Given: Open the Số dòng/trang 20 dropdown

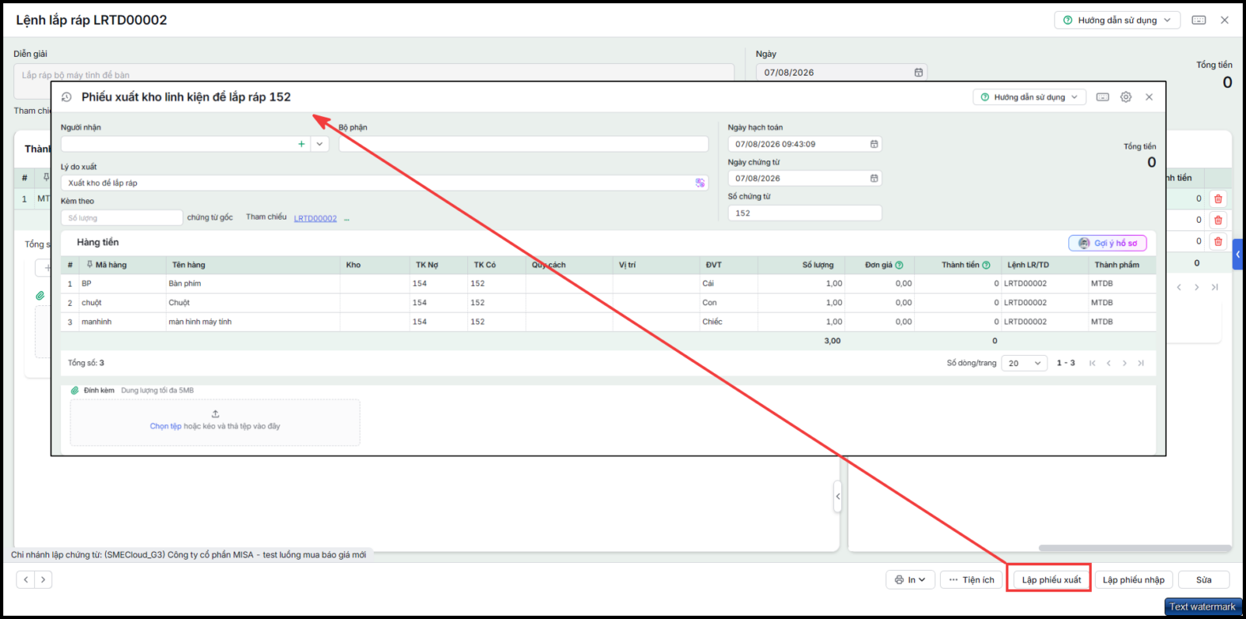Looking at the screenshot, I should click(x=1024, y=364).
